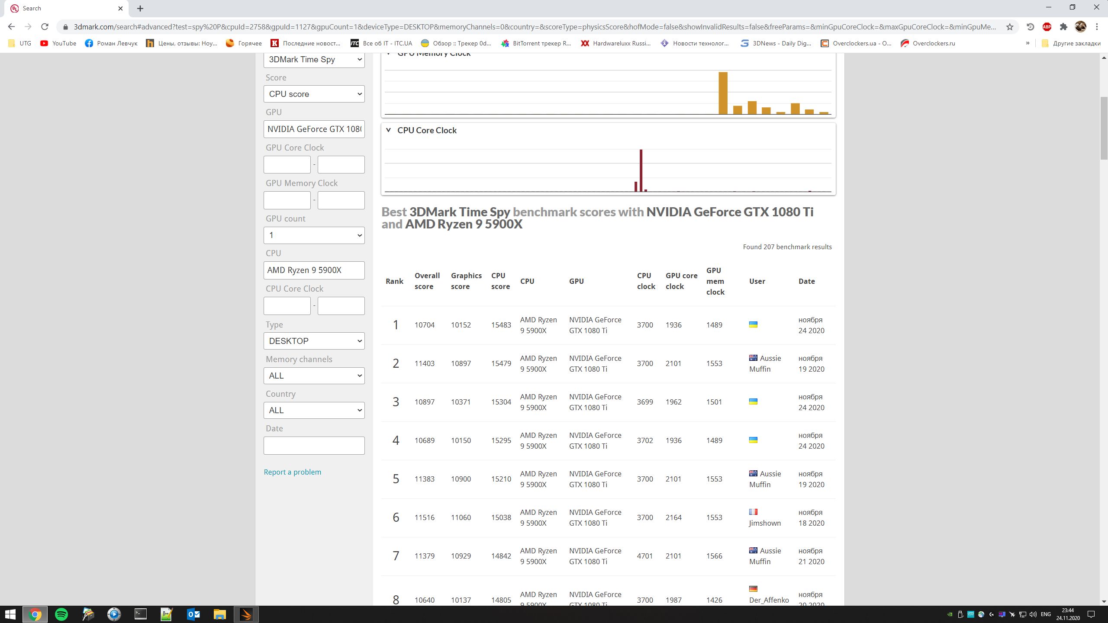Open Chrome profile avatar
Viewport: 1108px width, 623px height.
[x=1080, y=27]
